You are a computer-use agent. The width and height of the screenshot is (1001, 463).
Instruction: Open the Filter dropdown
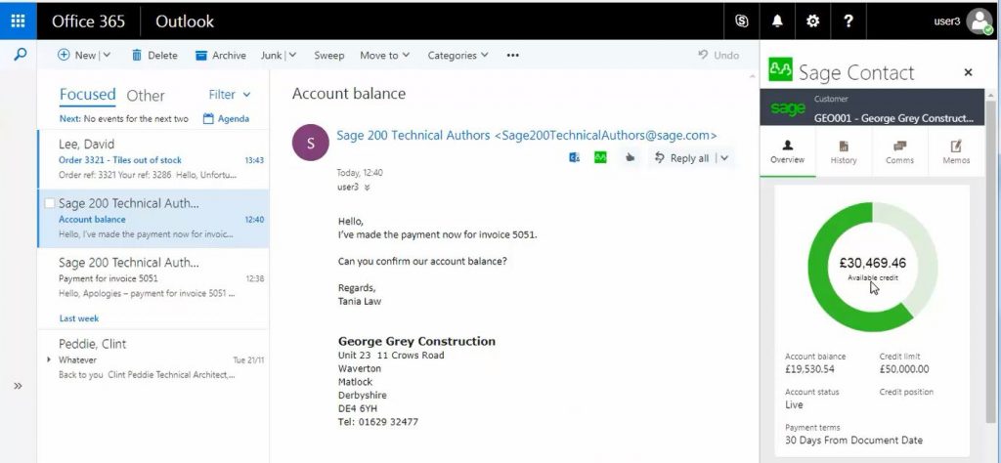(x=229, y=95)
